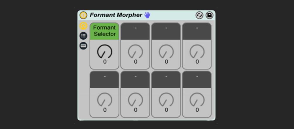Viewport: 294px width, 129px height.
Task: Click the Formant Morpher title text
Action: tap(116, 15)
